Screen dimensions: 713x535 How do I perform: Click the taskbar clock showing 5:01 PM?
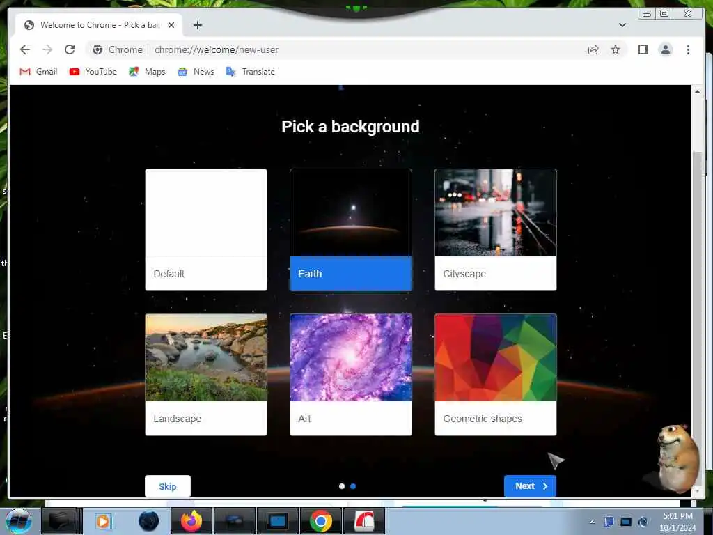[x=677, y=522]
